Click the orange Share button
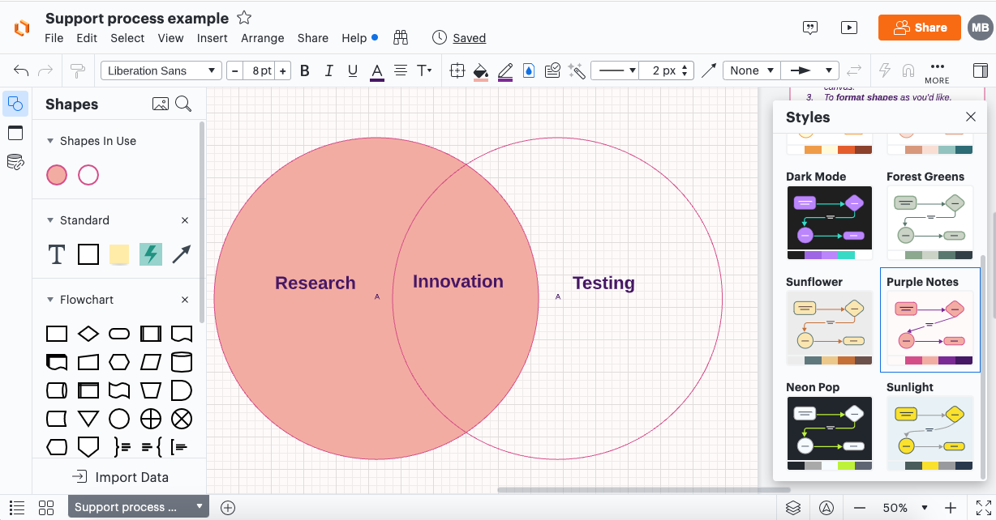The width and height of the screenshot is (996, 520). coord(919,28)
